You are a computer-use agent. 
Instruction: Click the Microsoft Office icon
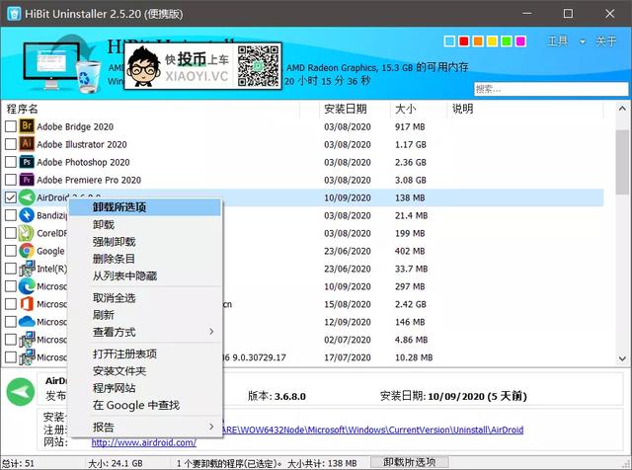tap(27, 303)
